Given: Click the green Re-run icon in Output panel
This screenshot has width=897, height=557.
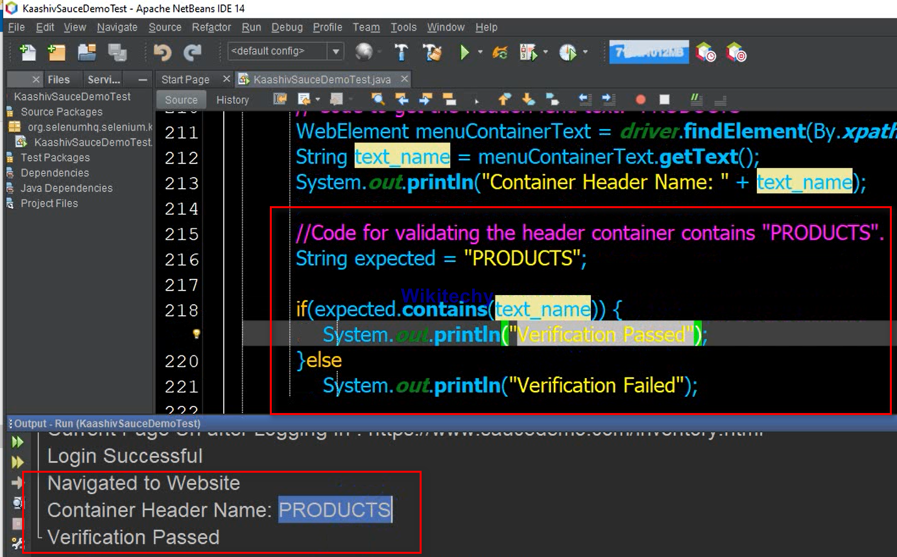Looking at the screenshot, I should pos(17,442).
